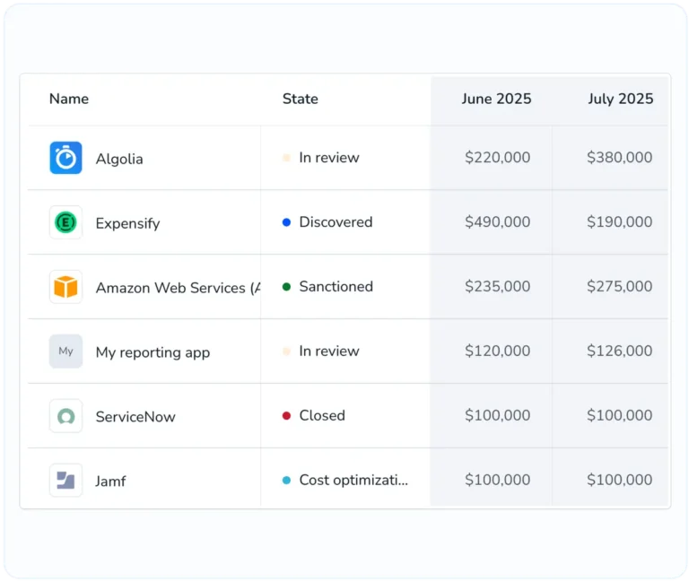Select ServiceNow's $100,000 July value
This screenshot has height=581, width=689.
pos(620,415)
